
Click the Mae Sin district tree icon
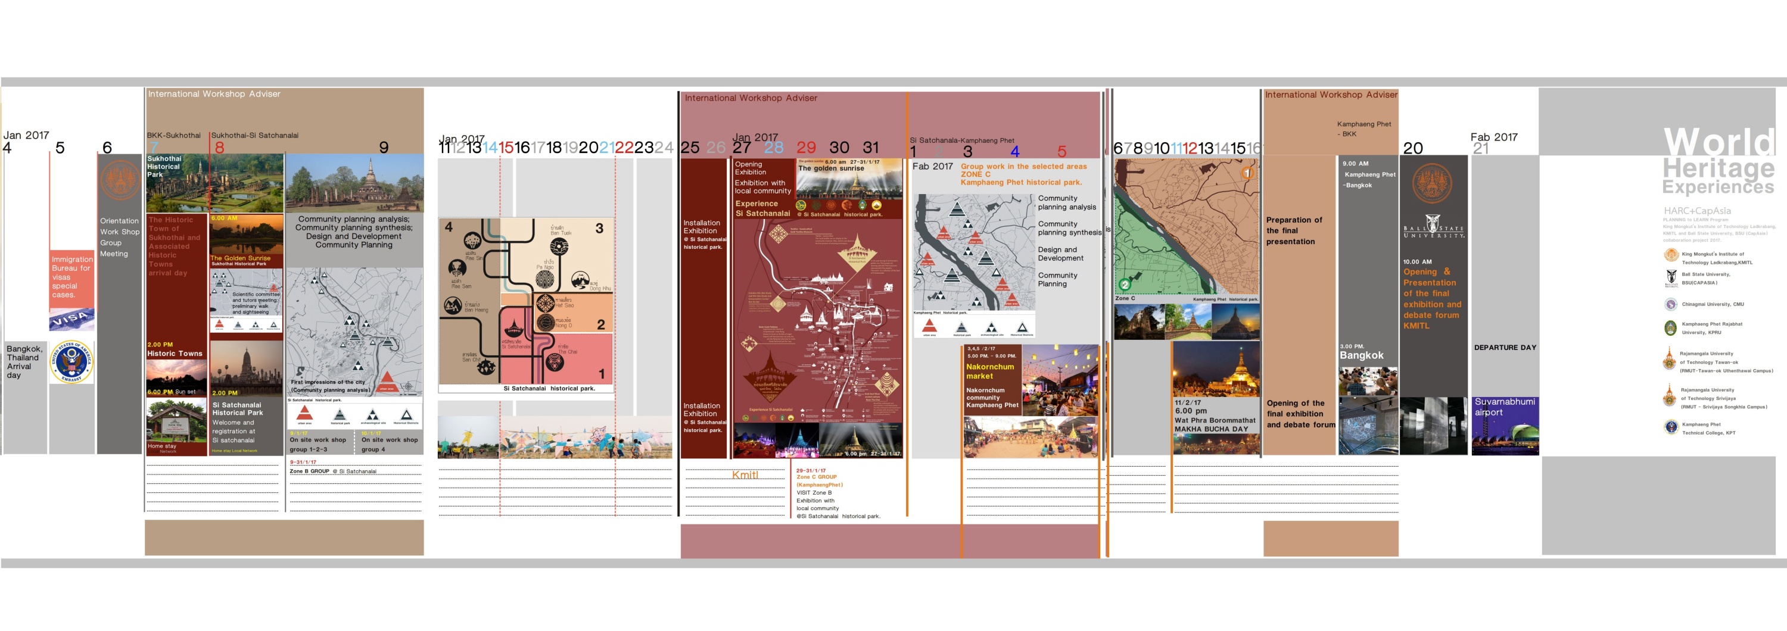click(x=472, y=241)
